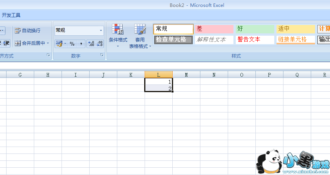Click the decrease decimal icon
This screenshot has height=175, width=330.
(100, 44)
